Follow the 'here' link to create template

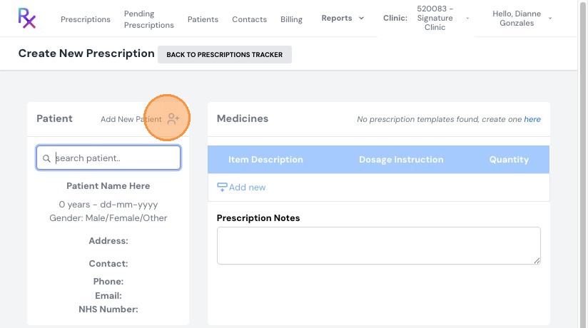tap(532, 119)
